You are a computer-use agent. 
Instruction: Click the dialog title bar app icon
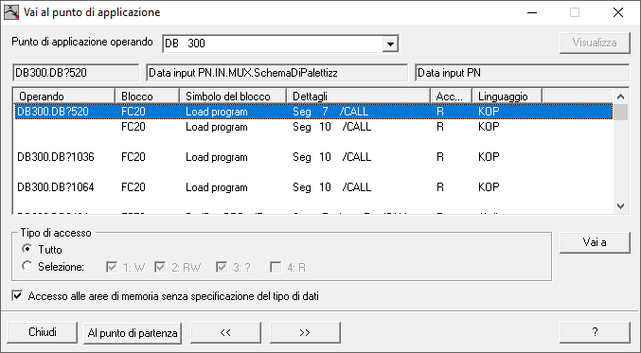(11, 12)
